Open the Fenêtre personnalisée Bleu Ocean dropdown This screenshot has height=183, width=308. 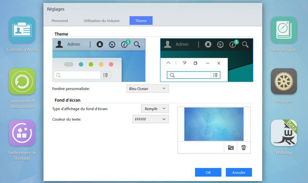point(147,89)
